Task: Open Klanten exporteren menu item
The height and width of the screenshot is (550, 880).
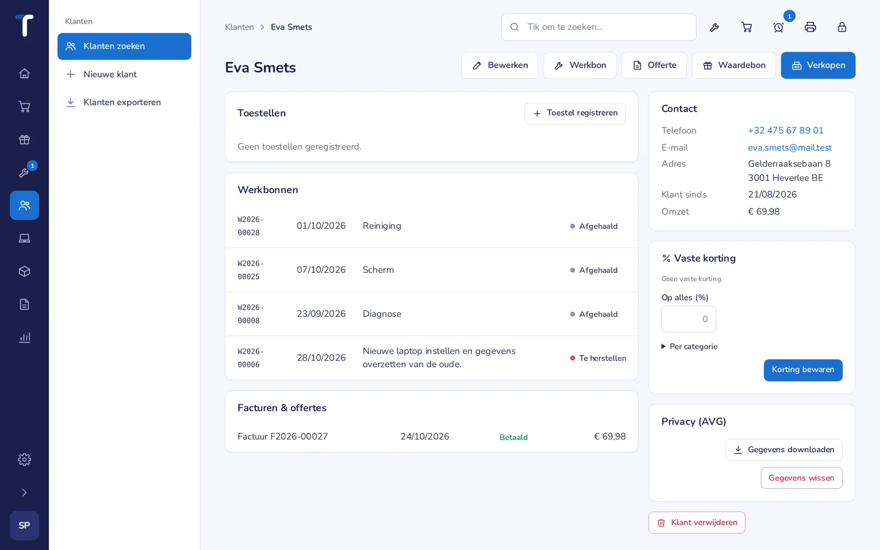Action: pos(124,102)
